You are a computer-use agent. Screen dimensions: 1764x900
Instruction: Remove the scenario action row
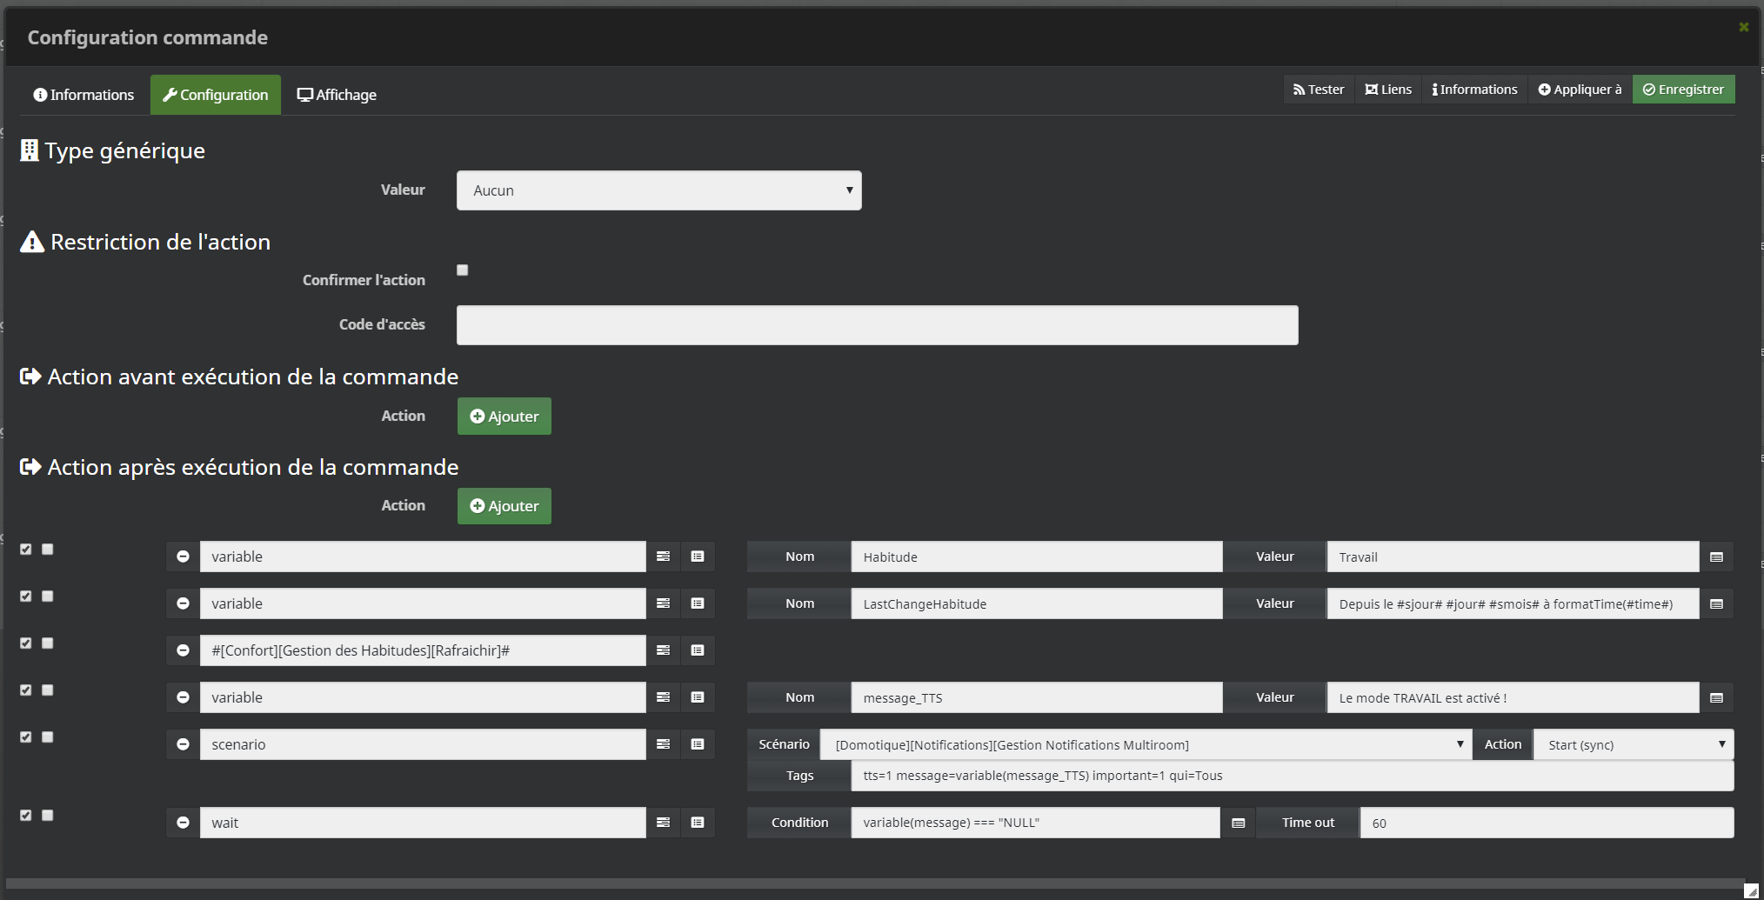click(x=183, y=744)
